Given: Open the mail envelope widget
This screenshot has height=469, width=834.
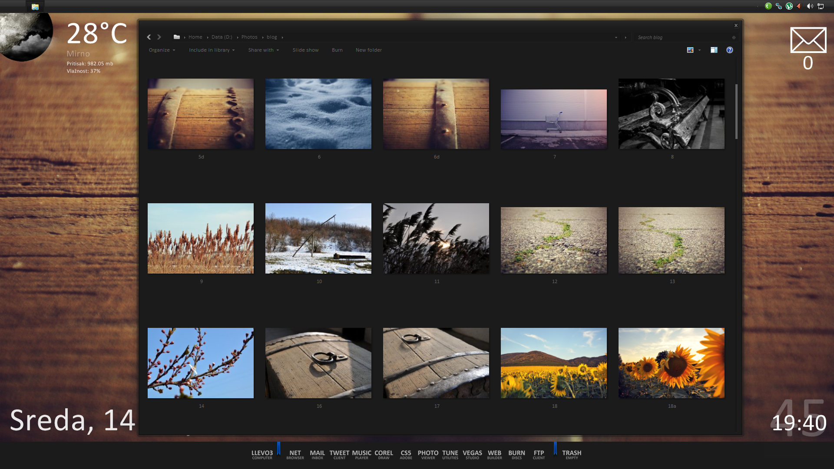Looking at the screenshot, I should [808, 40].
